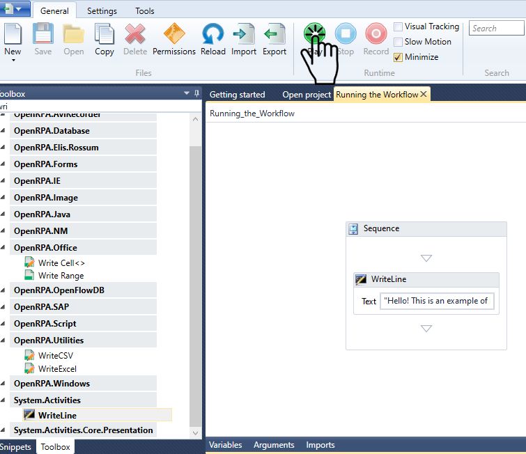Click the Export icon
This screenshot has height=454, width=526.
(274, 35)
